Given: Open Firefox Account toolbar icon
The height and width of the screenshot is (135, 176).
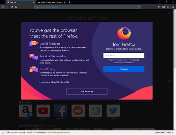Looking at the screenshot, I should pos(168,7).
